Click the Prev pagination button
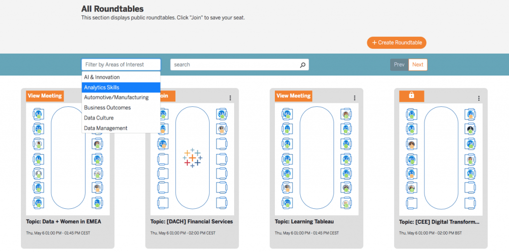This screenshot has height=252, width=509. point(399,65)
